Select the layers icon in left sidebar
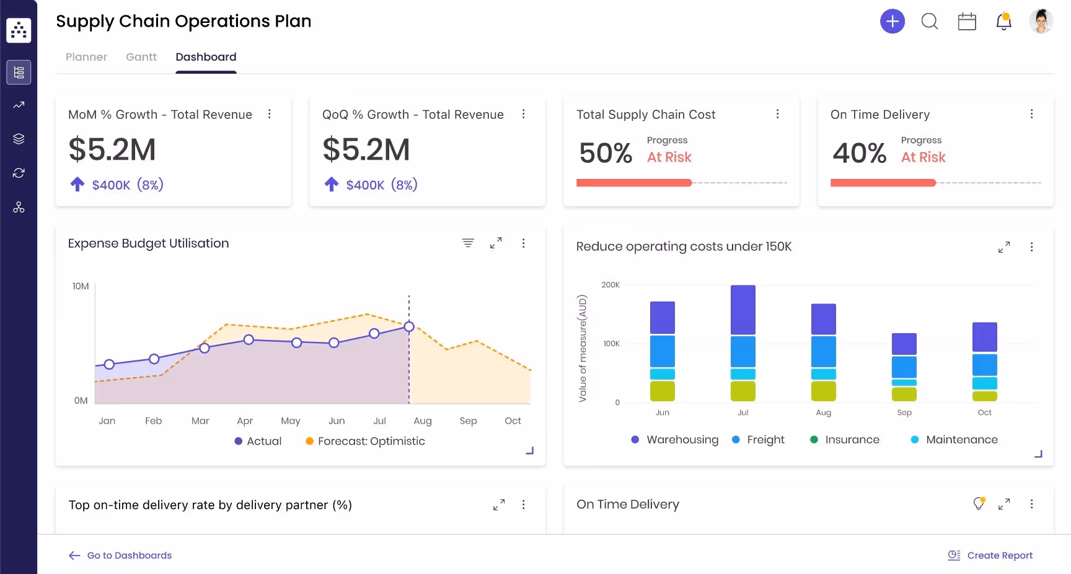1071x574 pixels. point(19,138)
